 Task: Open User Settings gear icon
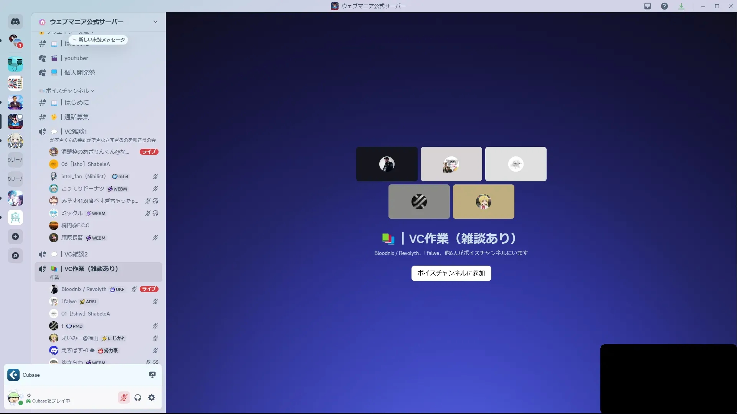[152, 398]
